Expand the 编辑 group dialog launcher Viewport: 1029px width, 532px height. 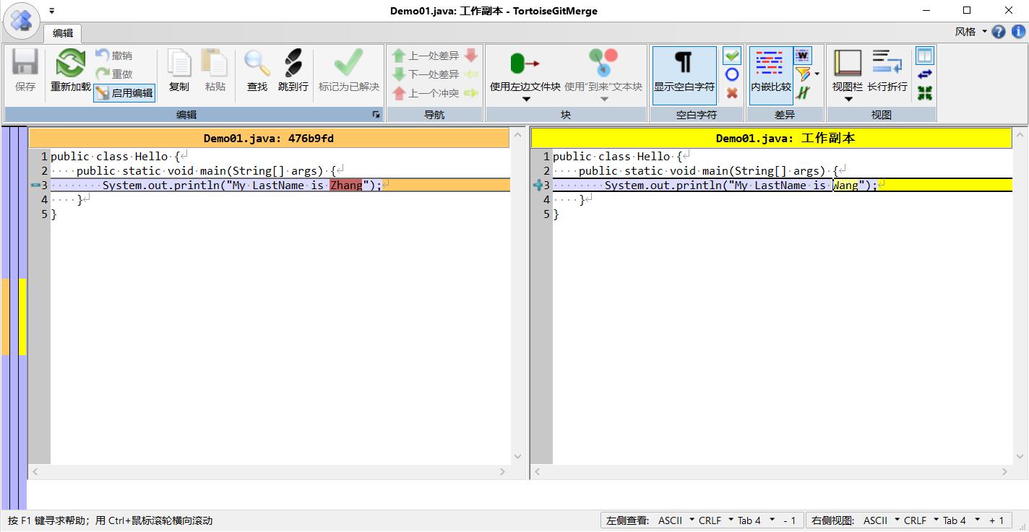pyautogui.click(x=376, y=115)
